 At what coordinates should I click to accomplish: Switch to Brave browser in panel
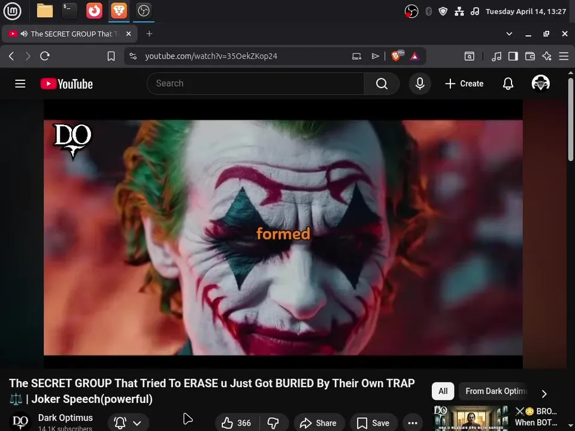[x=119, y=11]
